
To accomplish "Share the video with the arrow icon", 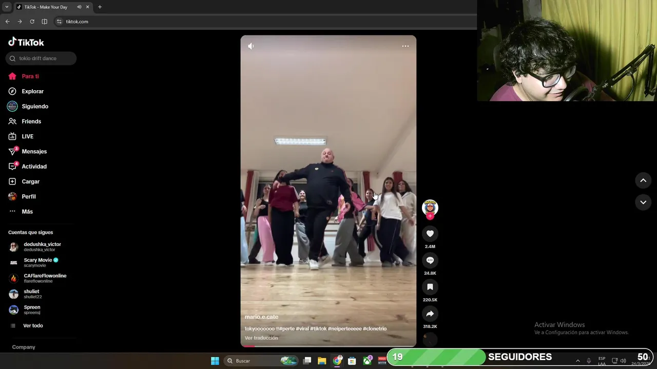I will click(430, 314).
